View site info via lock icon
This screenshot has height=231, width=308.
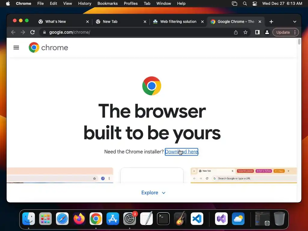(45, 32)
